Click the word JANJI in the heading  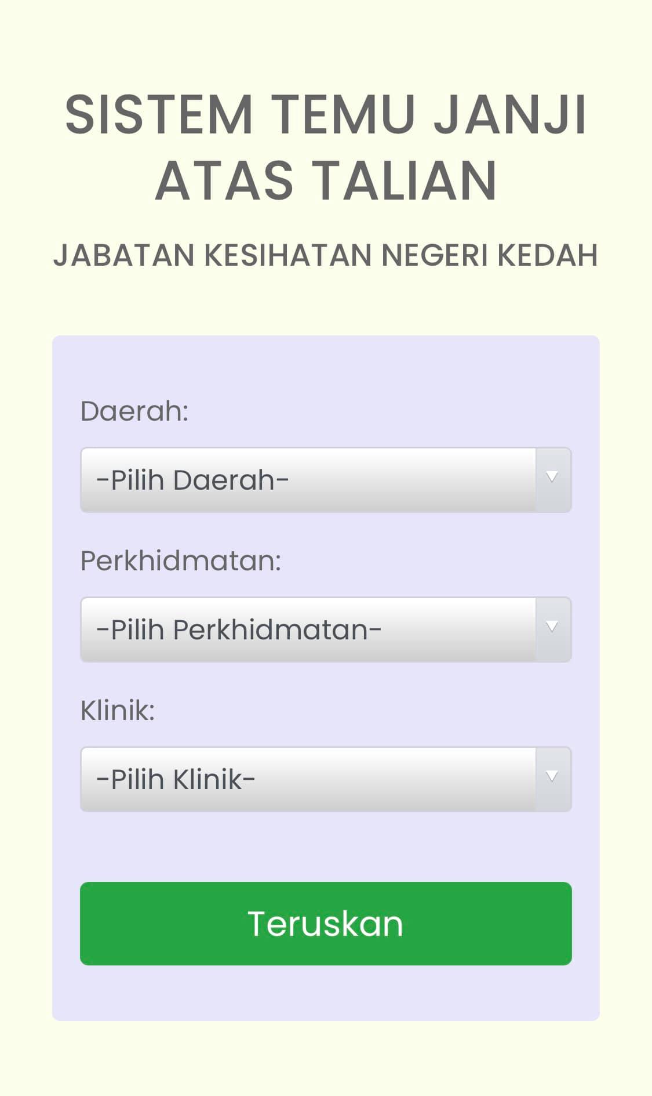pos(511,114)
